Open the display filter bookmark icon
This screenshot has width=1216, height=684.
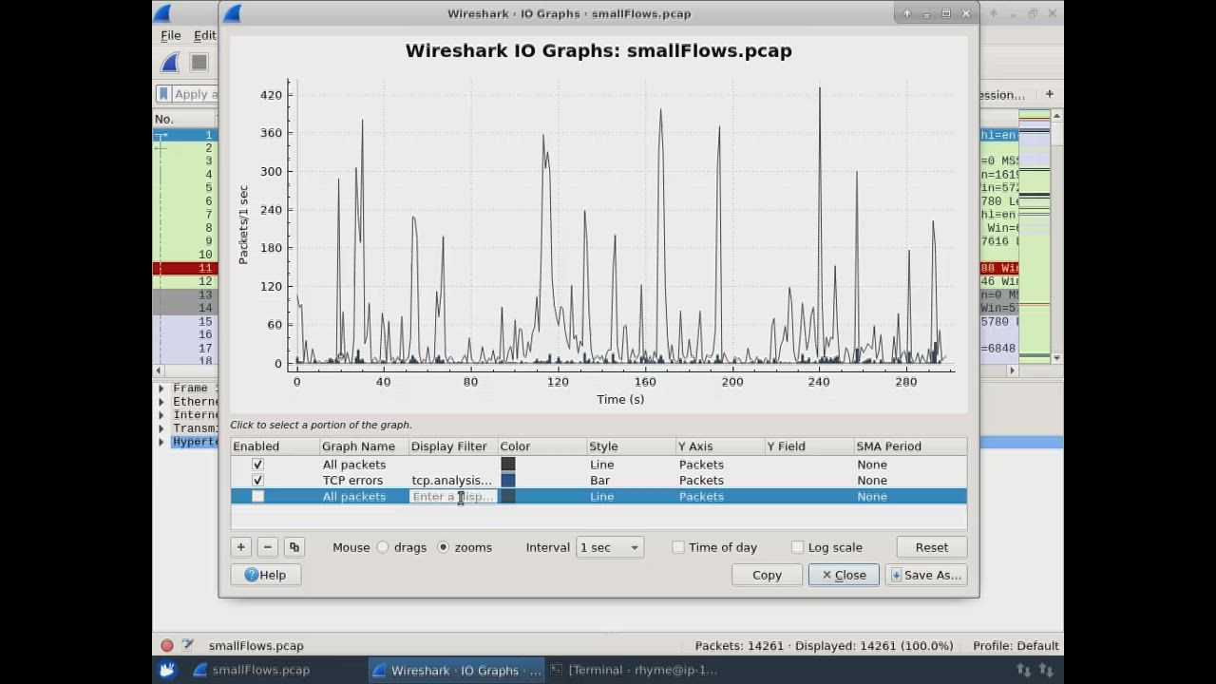tap(163, 94)
